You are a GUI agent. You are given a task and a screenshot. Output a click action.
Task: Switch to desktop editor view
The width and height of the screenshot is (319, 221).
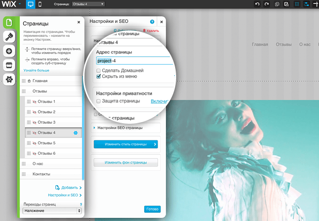click(30, 4)
